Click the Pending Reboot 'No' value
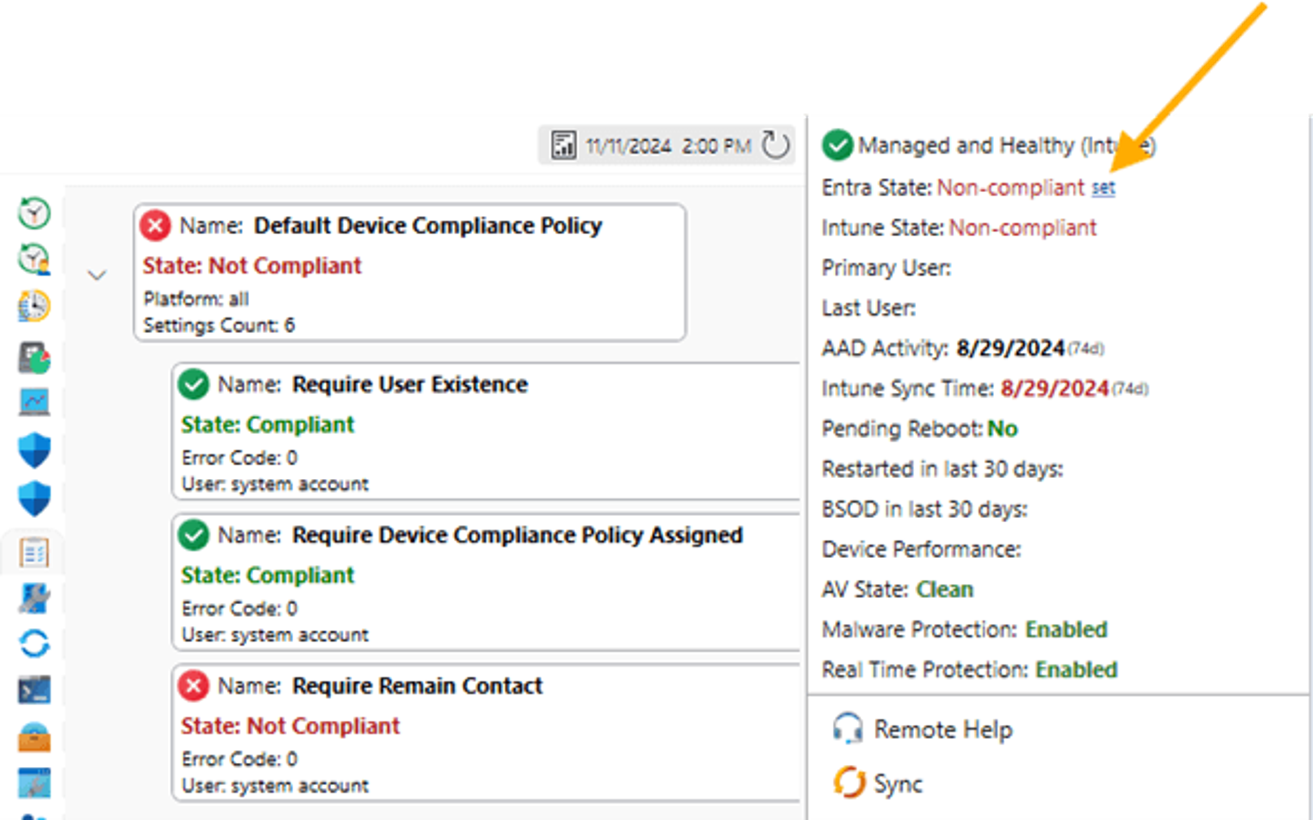 point(1002,428)
